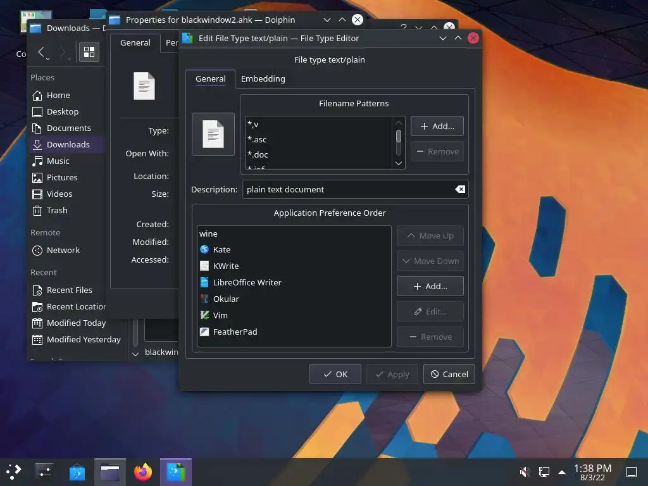Open Documents in Dolphin Places sidebar
The height and width of the screenshot is (486, 648).
(x=66, y=128)
